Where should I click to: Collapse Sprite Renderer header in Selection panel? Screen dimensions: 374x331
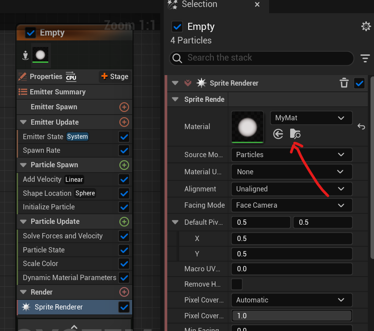tap(175, 83)
